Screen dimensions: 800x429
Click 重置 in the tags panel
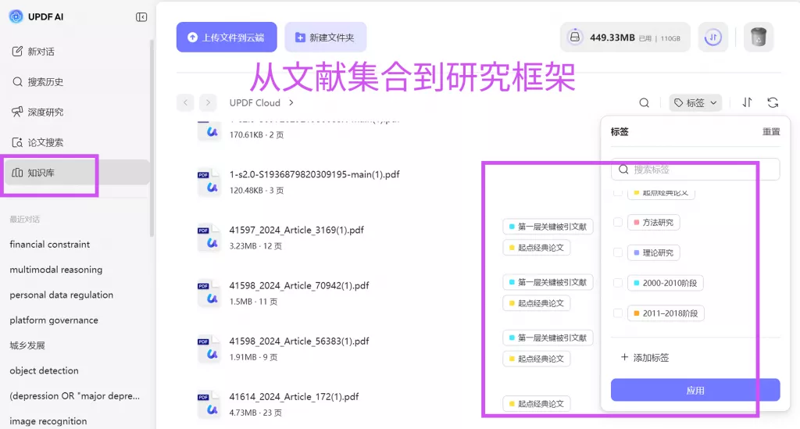click(x=771, y=131)
